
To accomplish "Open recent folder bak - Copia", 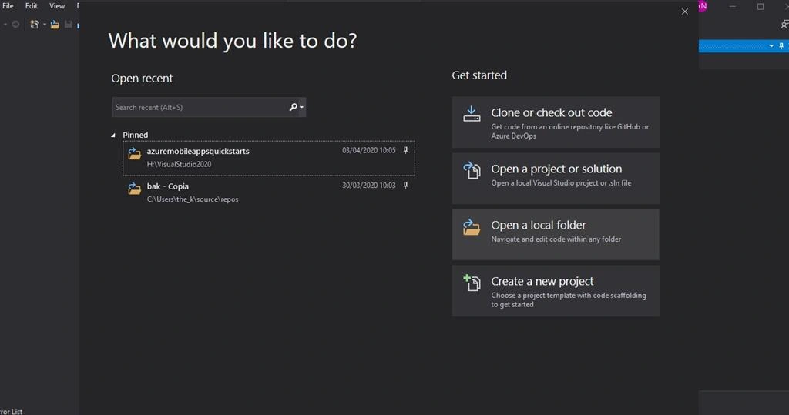I will tap(269, 192).
